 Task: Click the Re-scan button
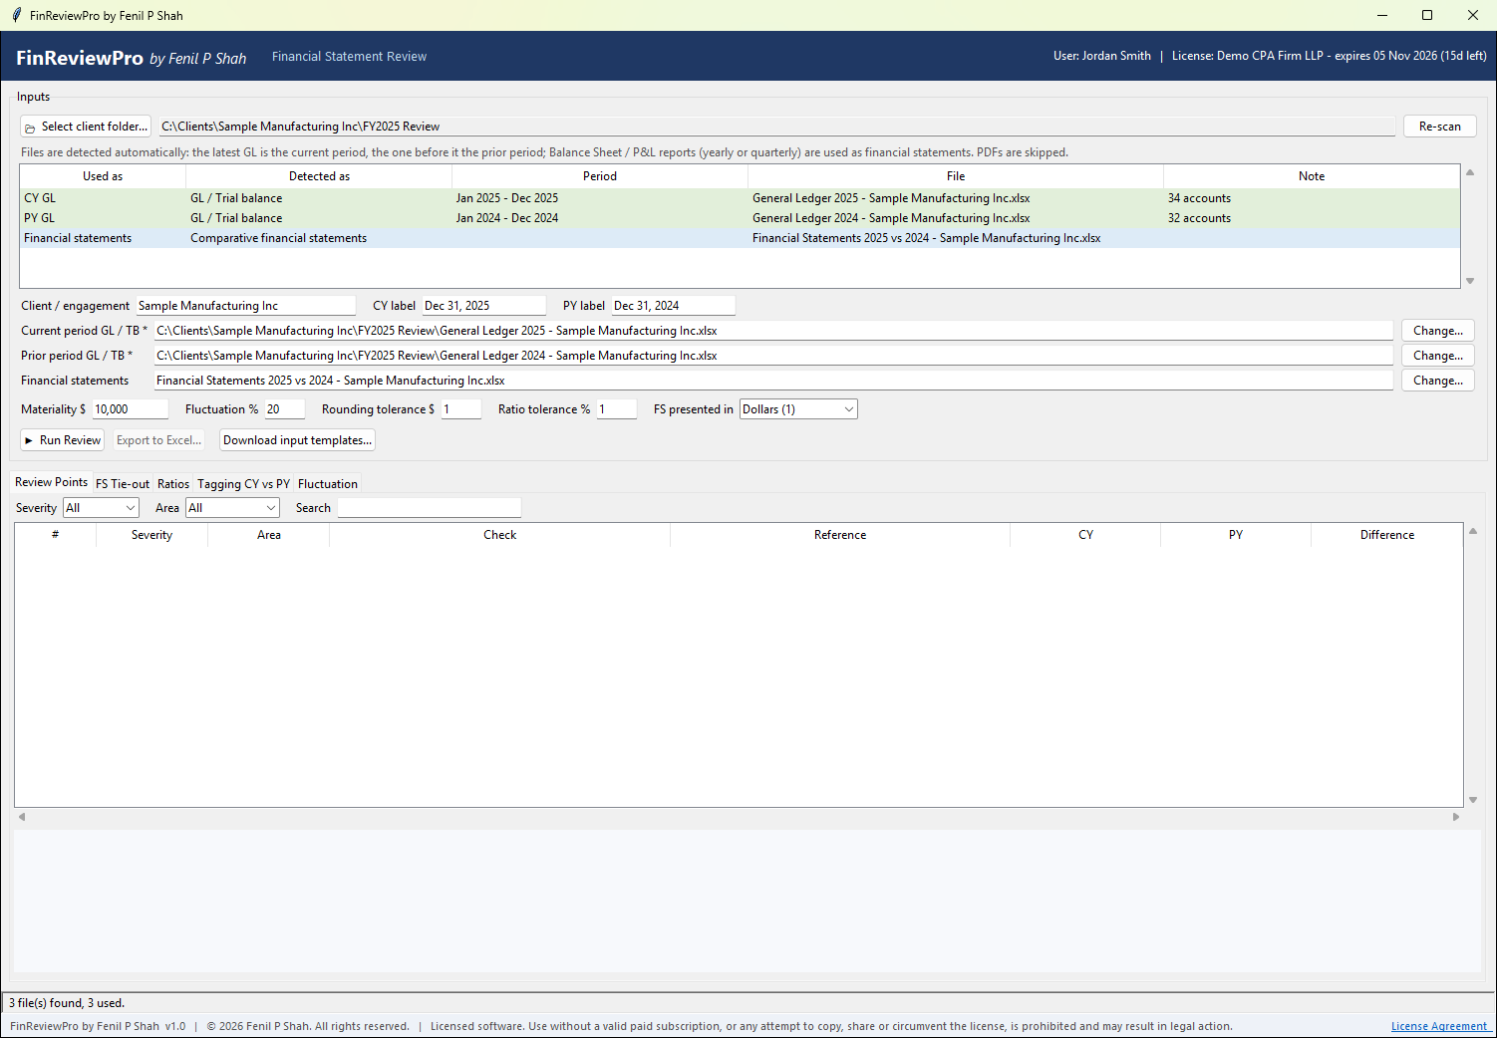(x=1440, y=127)
